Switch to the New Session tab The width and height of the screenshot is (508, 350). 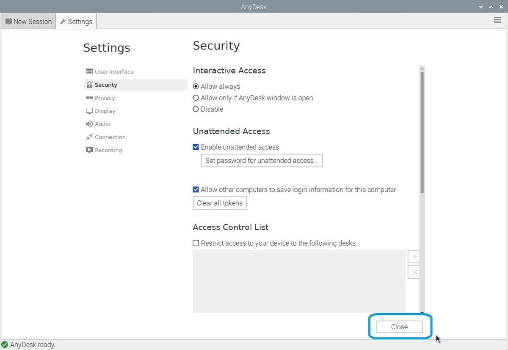[28, 21]
